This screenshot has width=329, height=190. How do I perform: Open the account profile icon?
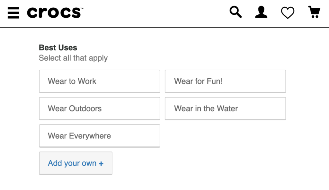261,13
